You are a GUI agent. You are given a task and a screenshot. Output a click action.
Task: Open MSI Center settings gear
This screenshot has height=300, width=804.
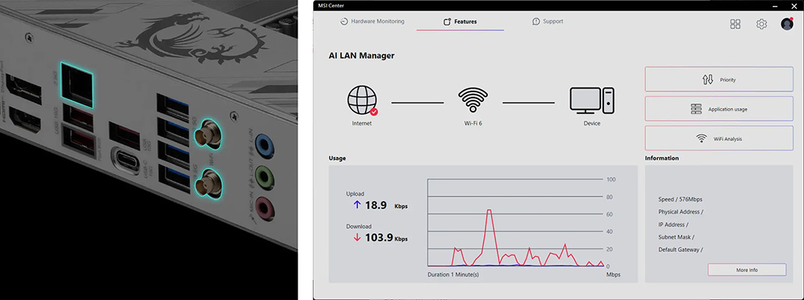[x=761, y=24]
